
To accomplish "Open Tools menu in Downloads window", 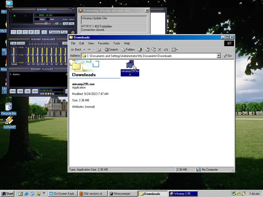I will pos(117,43).
